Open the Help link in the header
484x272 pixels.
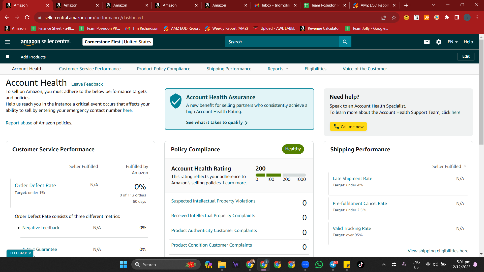tap(468, 42)
